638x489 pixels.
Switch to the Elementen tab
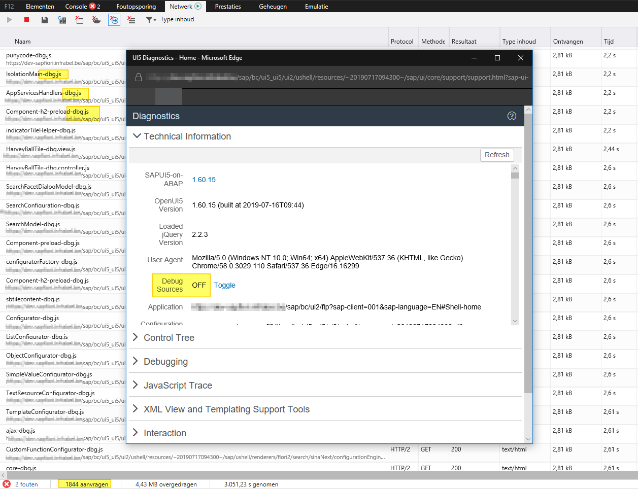click(x=40, y=7)
